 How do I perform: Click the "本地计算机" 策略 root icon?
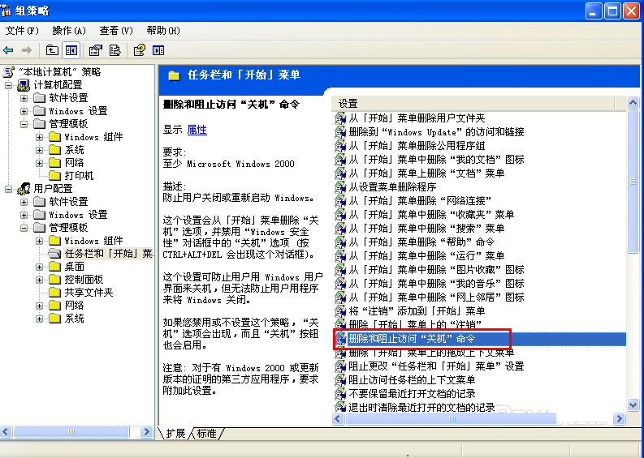(x=9, y=72)
